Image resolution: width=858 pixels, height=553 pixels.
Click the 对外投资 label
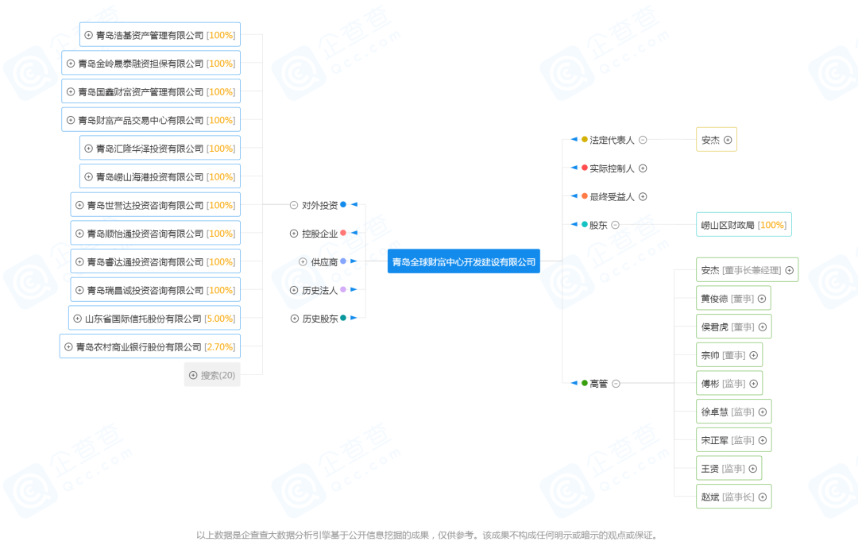pos(319,205)
